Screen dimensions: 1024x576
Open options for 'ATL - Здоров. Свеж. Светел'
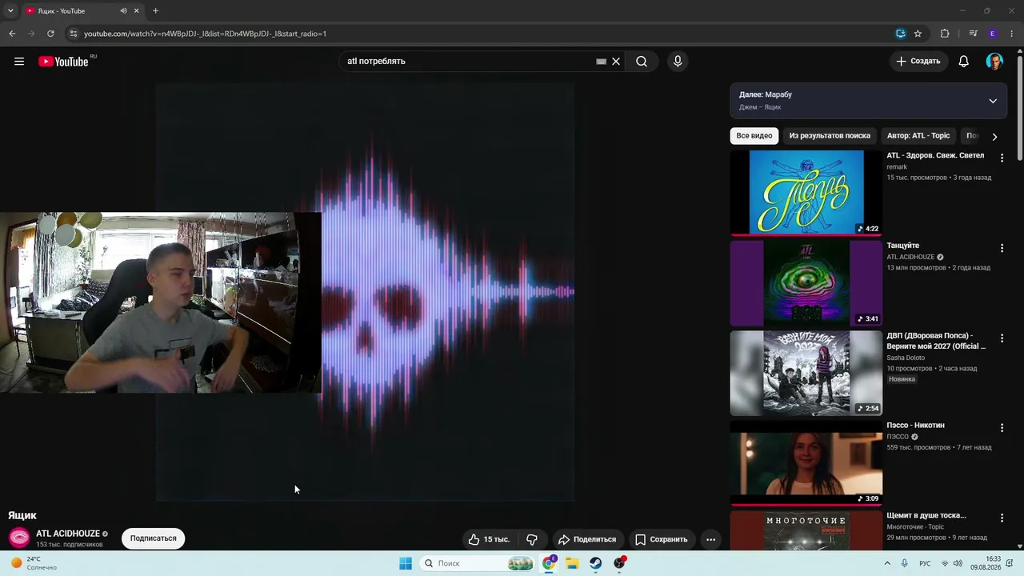coord(1002,158)
